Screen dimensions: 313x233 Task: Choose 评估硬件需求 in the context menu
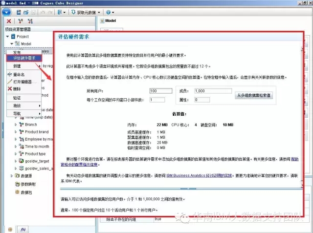point(24,58)
